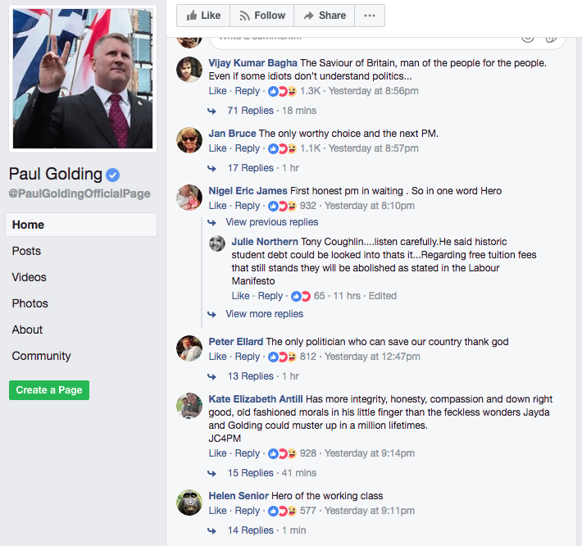Click the thumbs-up Like button on page header
582x546 pixels.
pyautogui.click(x=203, y=16)
